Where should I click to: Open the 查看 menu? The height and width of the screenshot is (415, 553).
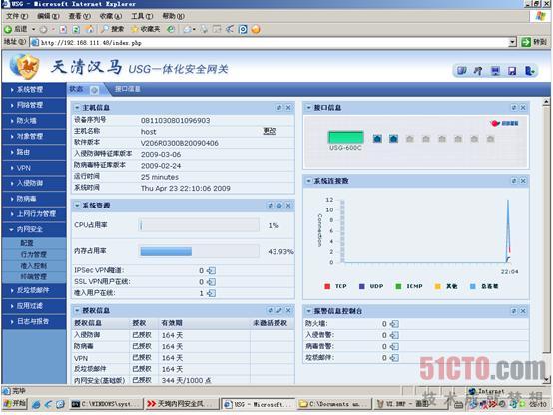(x=79, y=16)
